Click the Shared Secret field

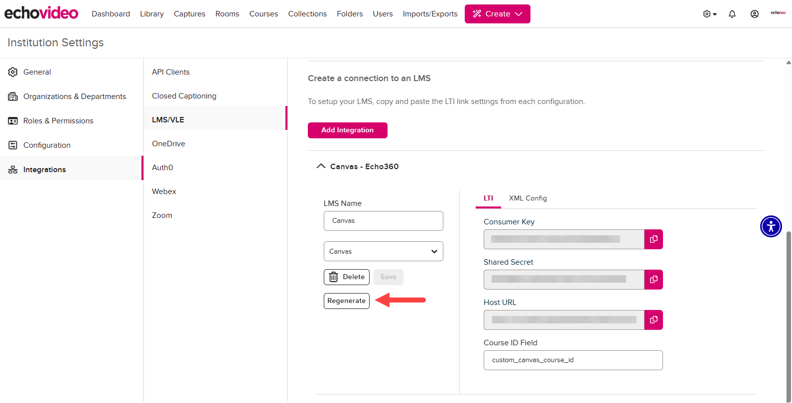pyautogui.click(x=564, y=280)
